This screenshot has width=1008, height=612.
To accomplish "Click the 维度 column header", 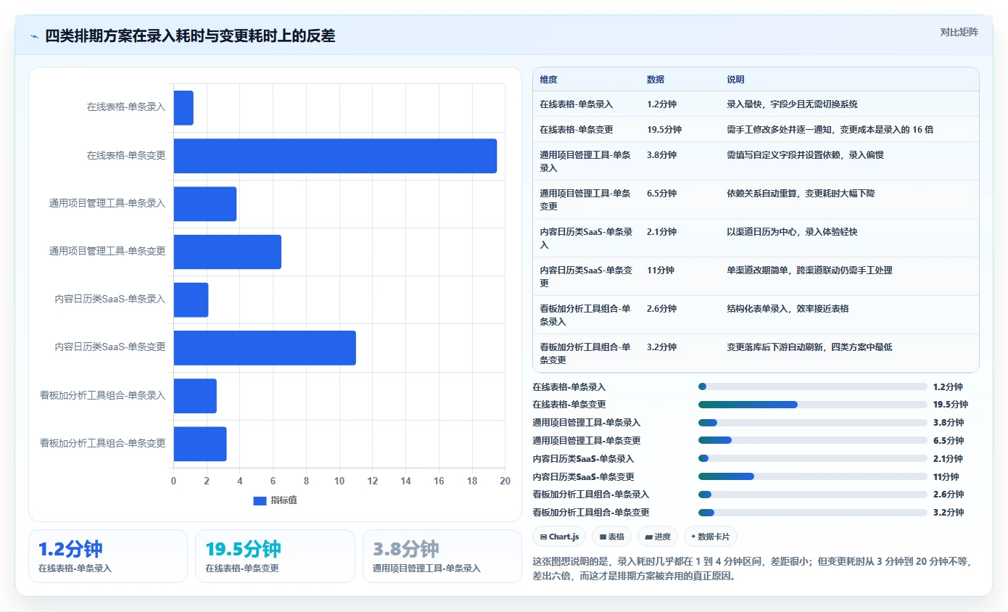I will point(548,80).
